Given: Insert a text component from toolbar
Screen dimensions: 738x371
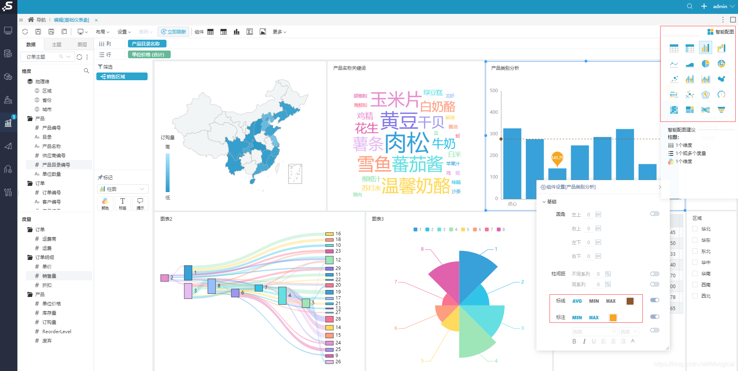Looking at the screenshot, I should pyautogui.click(x=250, y=32).
